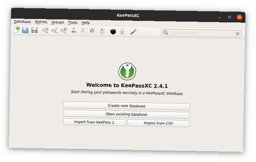Image resolution: width=256 pixels, height=162 pixels.
Task: Open the Help menu
Action: (x=86, y=23)
